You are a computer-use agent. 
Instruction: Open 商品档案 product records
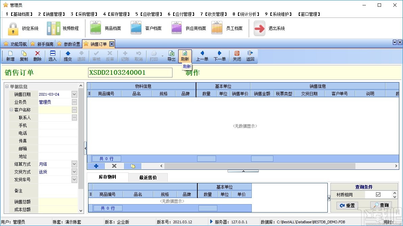[x=106, y=28]
